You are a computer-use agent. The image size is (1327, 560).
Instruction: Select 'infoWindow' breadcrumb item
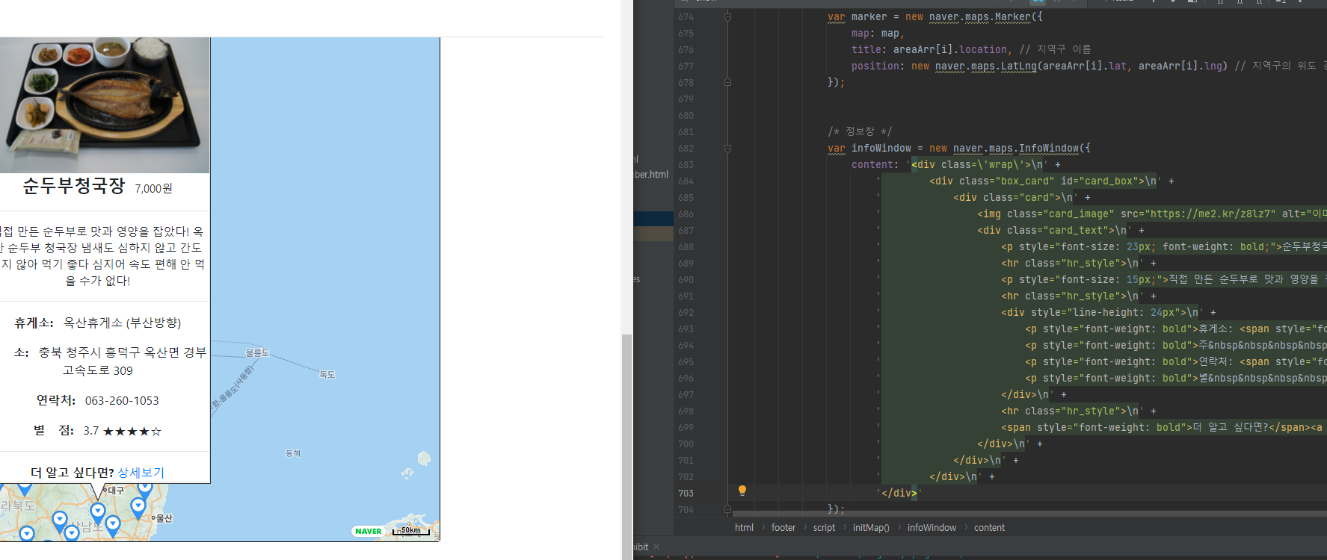(932, 528)
